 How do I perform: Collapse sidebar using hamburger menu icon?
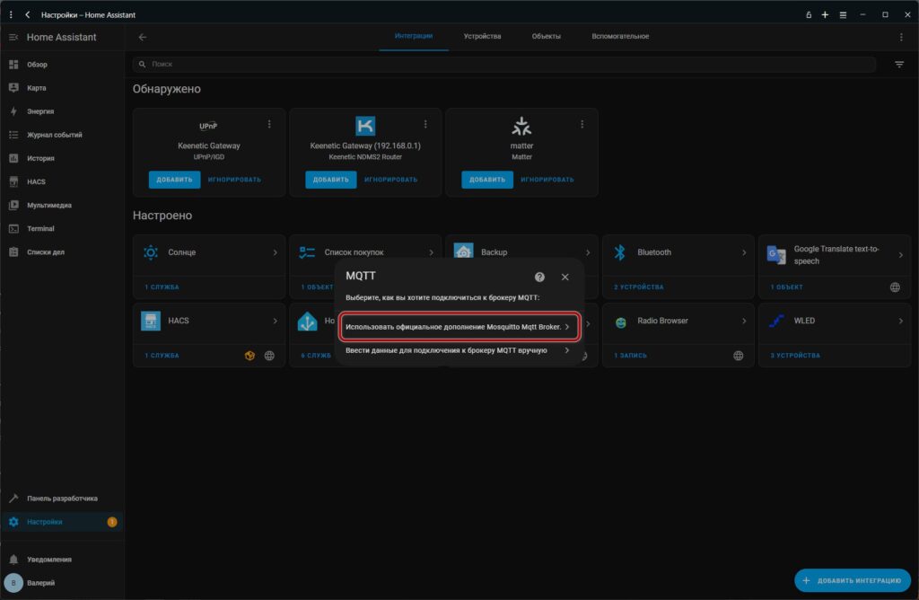pos(13,37)
